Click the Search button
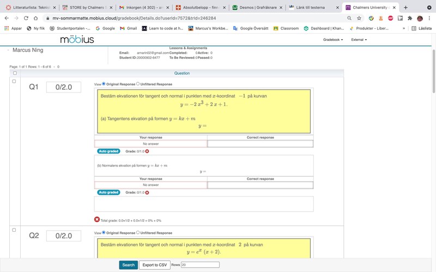Viewport: 436px width, 272px height. pyautogui.click(x=128, y=265)
